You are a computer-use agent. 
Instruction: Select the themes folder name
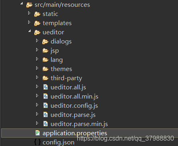tap(61, 69)
